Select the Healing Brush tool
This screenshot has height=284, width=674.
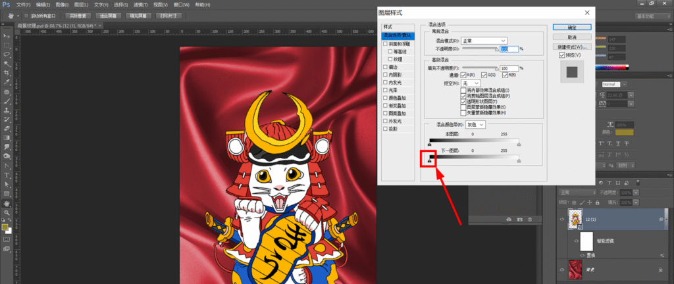[x=7, y=92]
